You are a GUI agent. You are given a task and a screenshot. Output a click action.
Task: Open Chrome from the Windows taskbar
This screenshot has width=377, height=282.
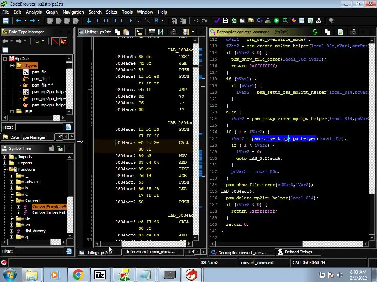(78, 275)
